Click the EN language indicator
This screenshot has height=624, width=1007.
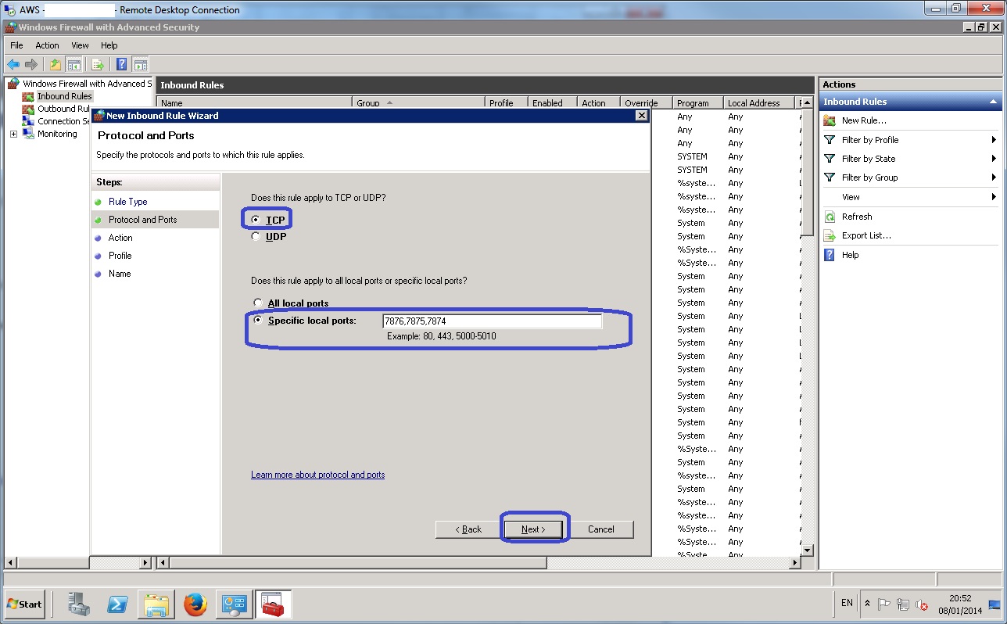tap(848, 603)
